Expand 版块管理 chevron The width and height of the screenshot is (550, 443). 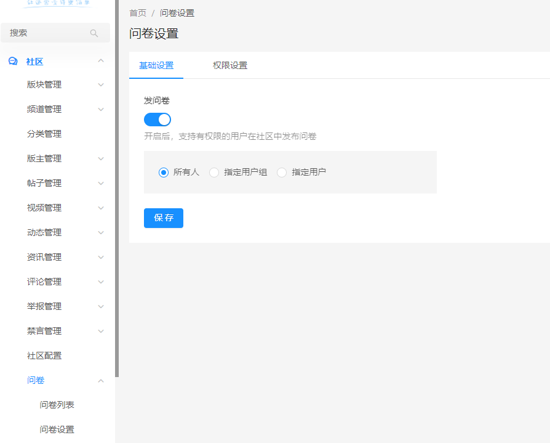tap(101, 84)
